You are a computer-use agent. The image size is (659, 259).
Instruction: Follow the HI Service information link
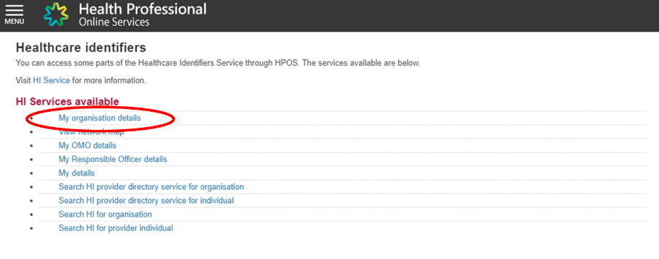[51, 80]
